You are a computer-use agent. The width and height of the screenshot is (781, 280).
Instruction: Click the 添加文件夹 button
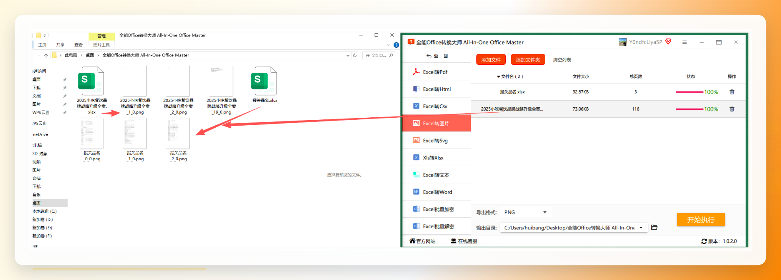click(528, 60)
